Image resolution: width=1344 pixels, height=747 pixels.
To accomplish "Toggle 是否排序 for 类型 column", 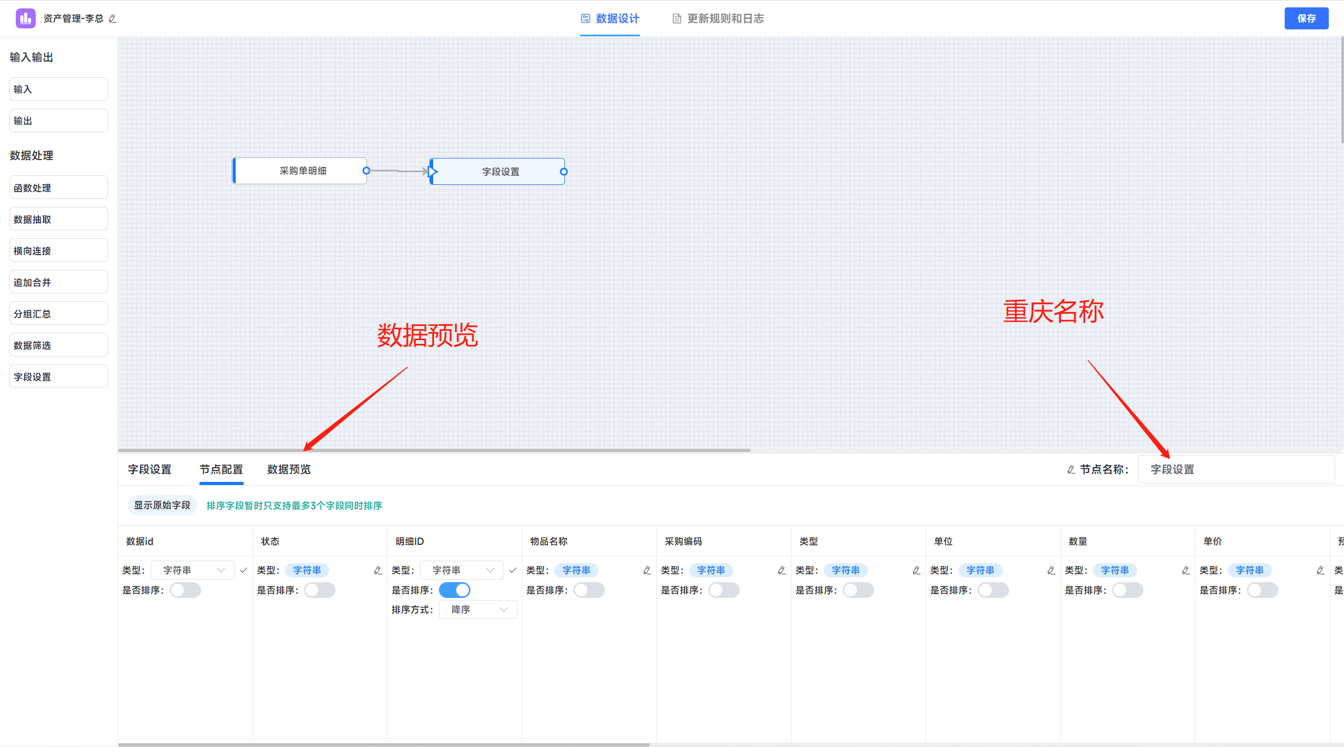I will pos(858,590).
